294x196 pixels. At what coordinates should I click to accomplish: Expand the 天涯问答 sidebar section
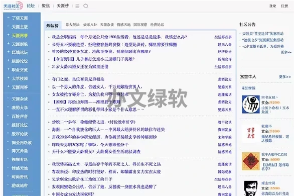click(x=8, y=86)
